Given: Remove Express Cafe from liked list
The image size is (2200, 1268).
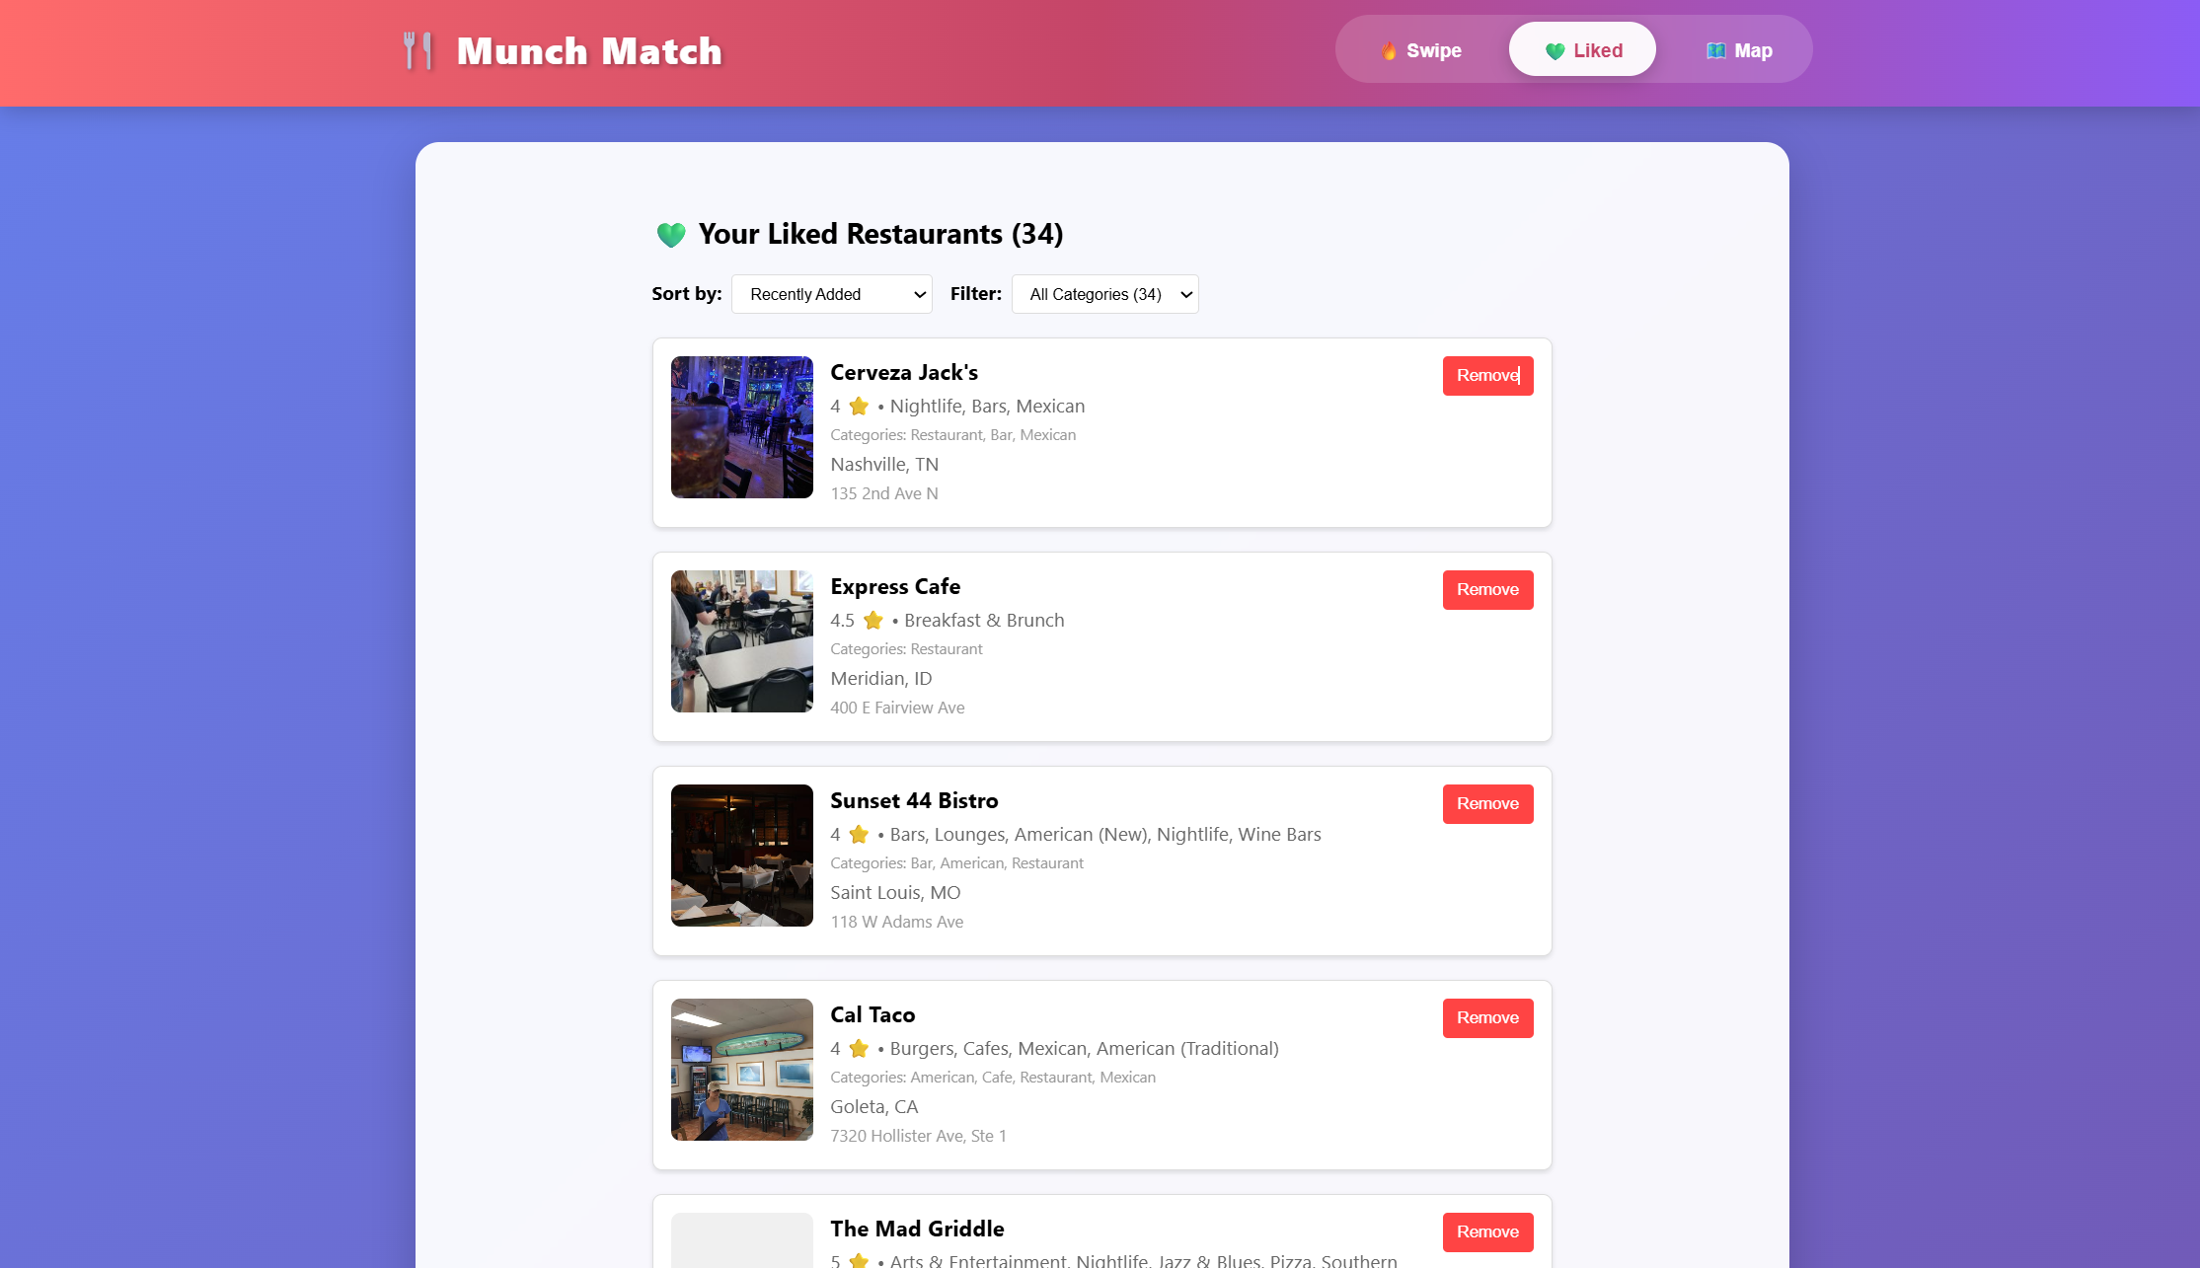Looking at the screenshot, I should pos(1488,590).
